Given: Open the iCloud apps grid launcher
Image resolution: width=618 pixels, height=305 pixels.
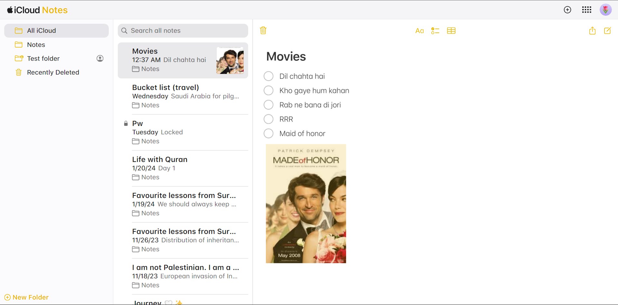Looking at the screenshot, I should 586,10.
